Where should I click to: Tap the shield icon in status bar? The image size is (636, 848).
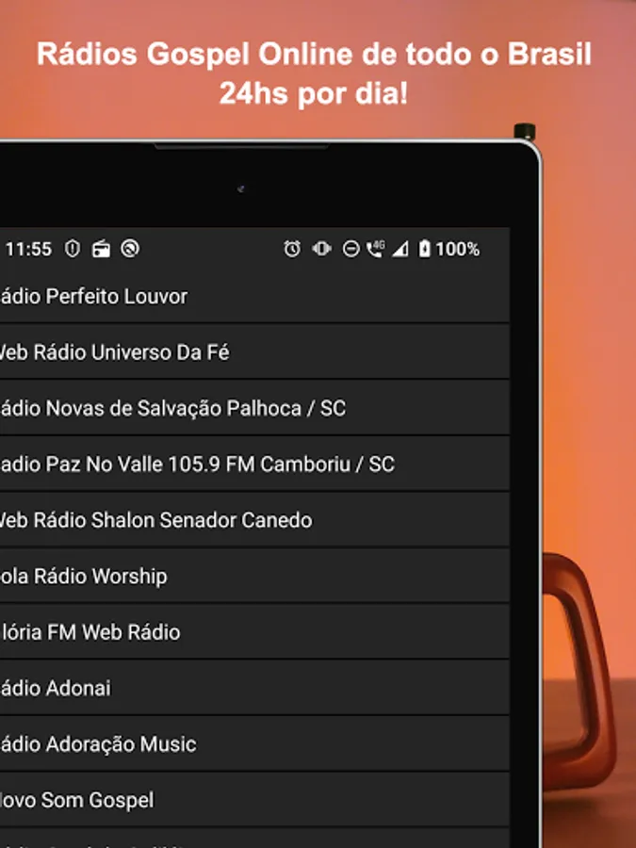coord(73,249)
